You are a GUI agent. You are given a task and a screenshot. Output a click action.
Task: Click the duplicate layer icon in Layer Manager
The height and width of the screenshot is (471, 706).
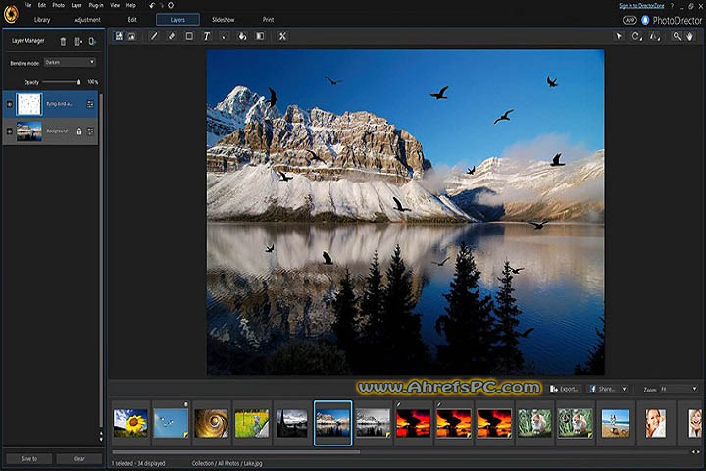92,41
